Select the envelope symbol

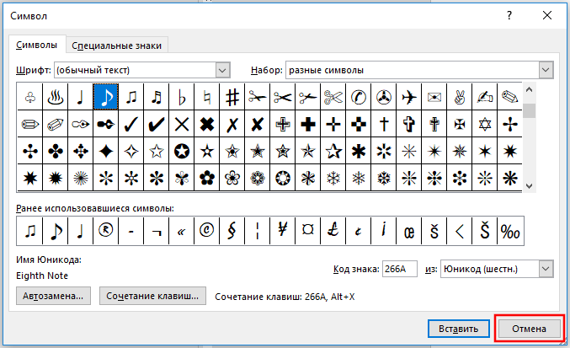(434, 97)
